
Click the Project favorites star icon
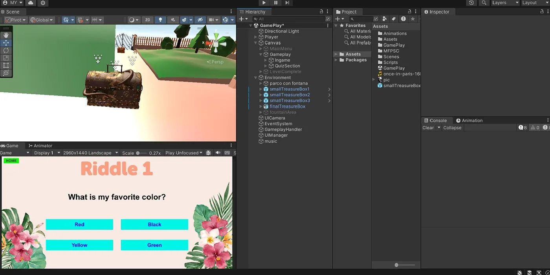click(x=412, y=19)
